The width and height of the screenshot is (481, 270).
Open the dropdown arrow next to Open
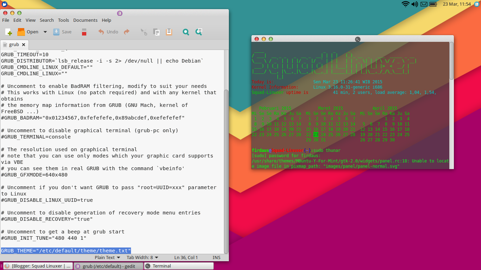pyautogui.click(x=45, y=32)
